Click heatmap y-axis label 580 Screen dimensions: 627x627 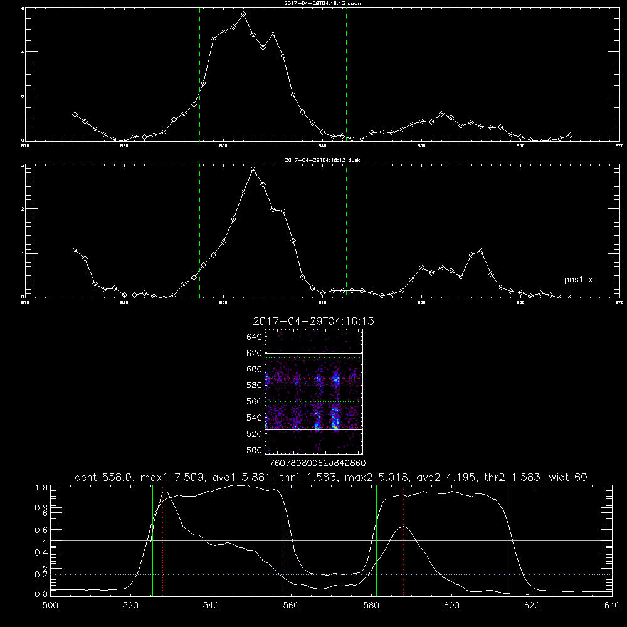click(x=255, y=385)
